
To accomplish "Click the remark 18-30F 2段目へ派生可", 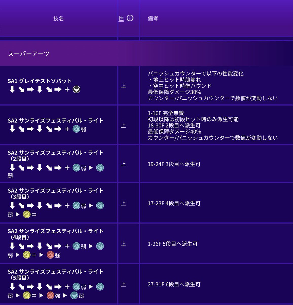I will pyautogui.click(x=174, y=125).
